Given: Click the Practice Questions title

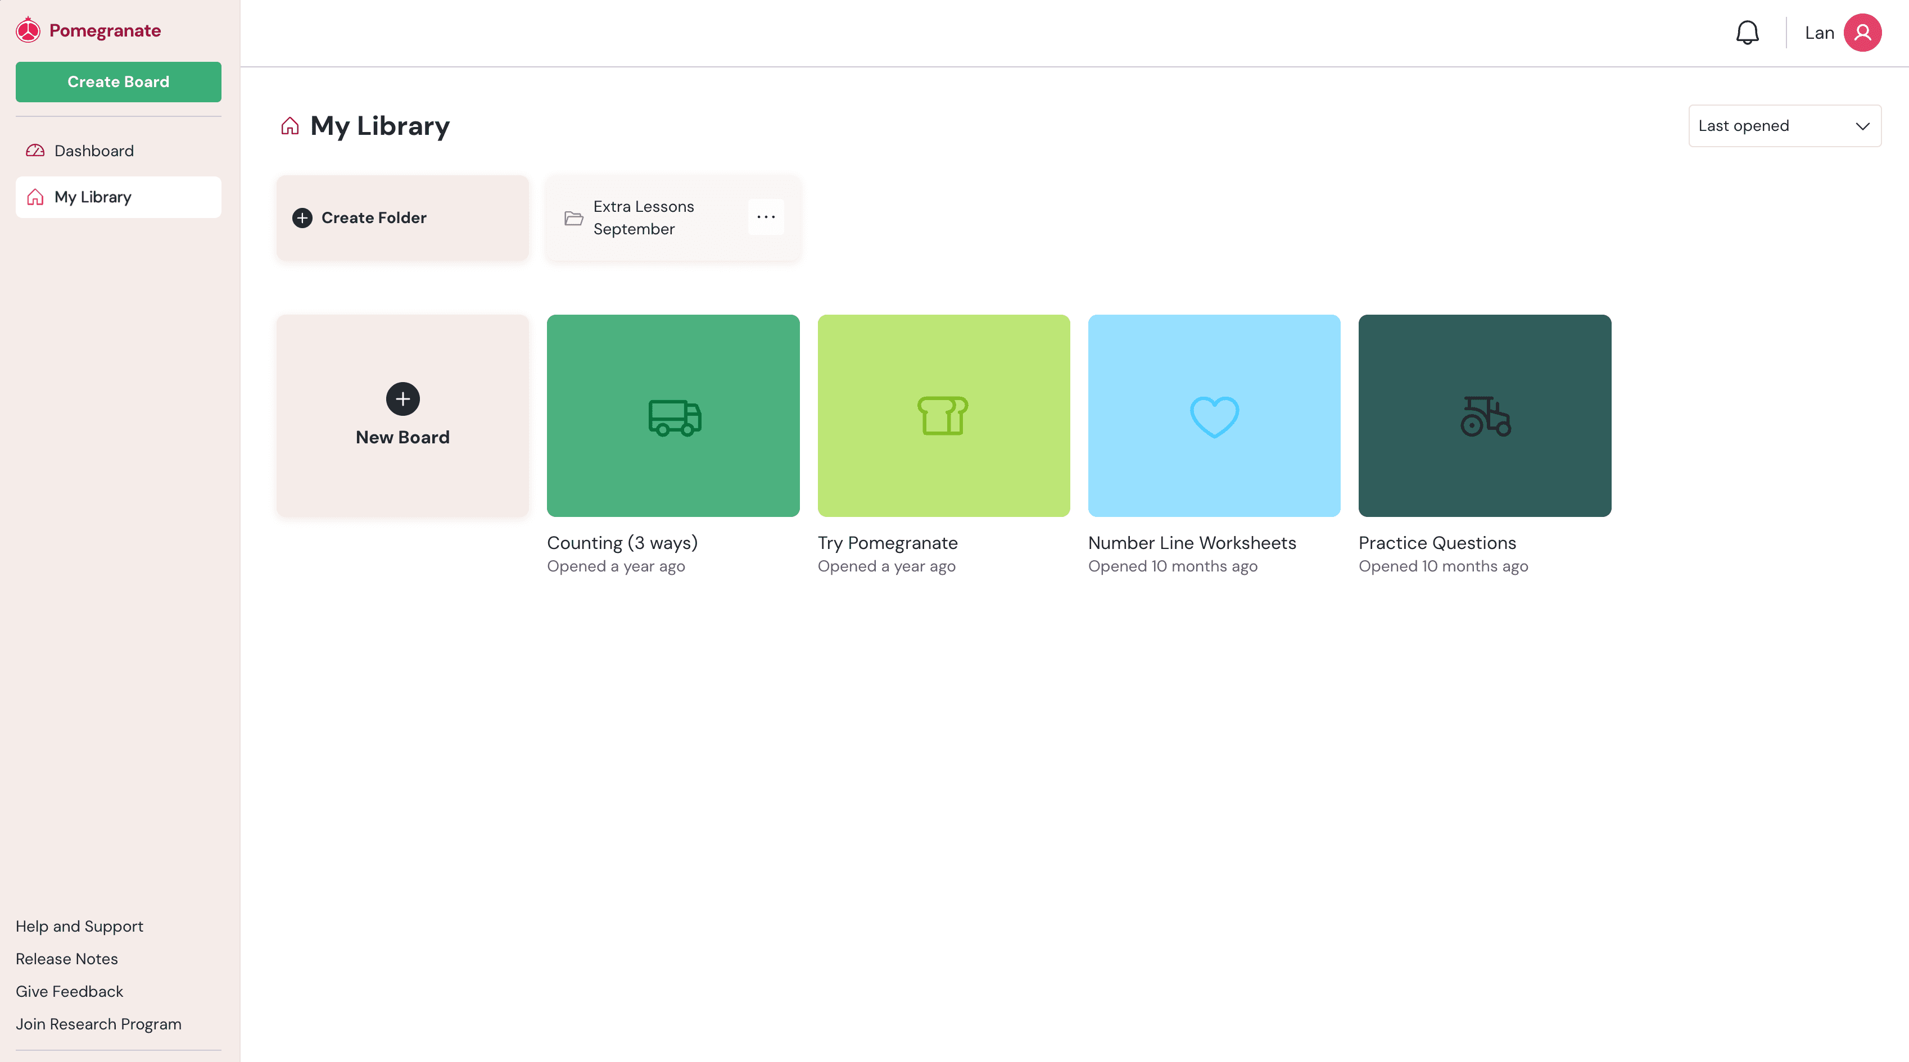Looking at the screenshot, I should [1437, 543].
